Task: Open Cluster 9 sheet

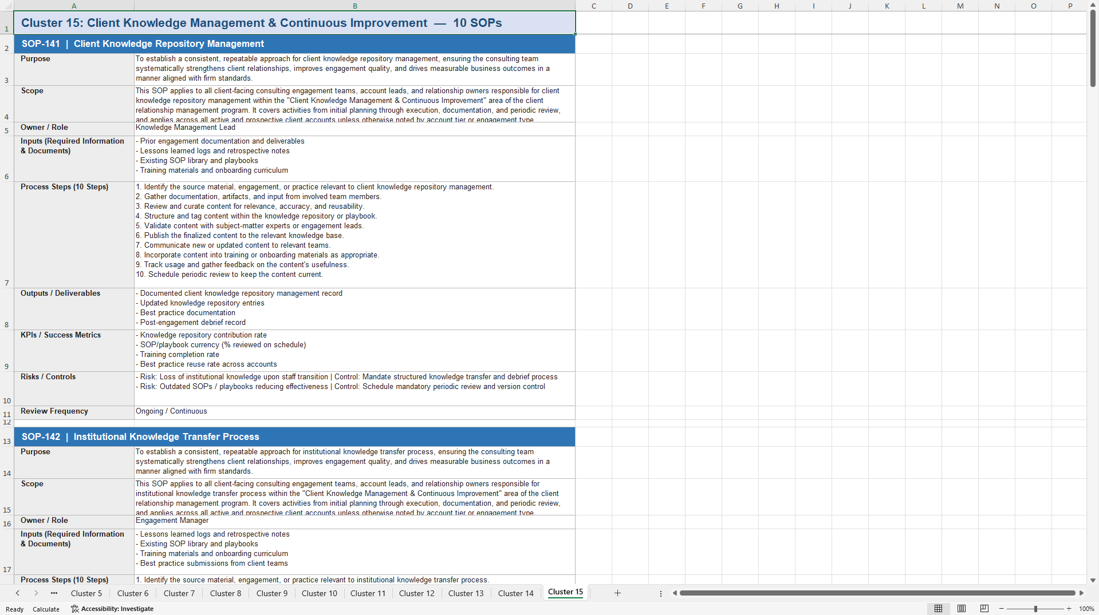Action: [x=272, y=593]
